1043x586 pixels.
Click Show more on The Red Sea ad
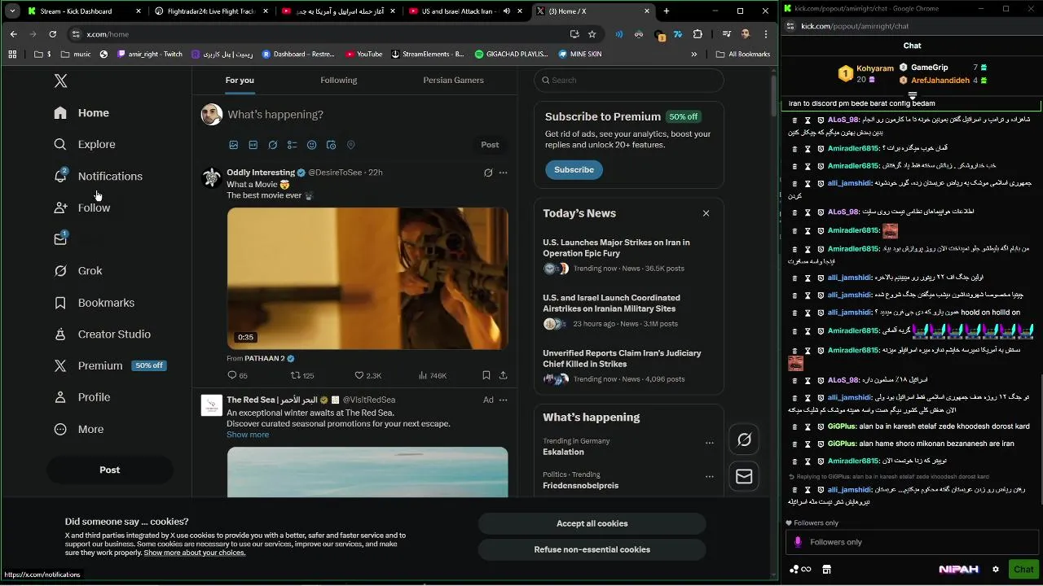click(x=248, y=435)
